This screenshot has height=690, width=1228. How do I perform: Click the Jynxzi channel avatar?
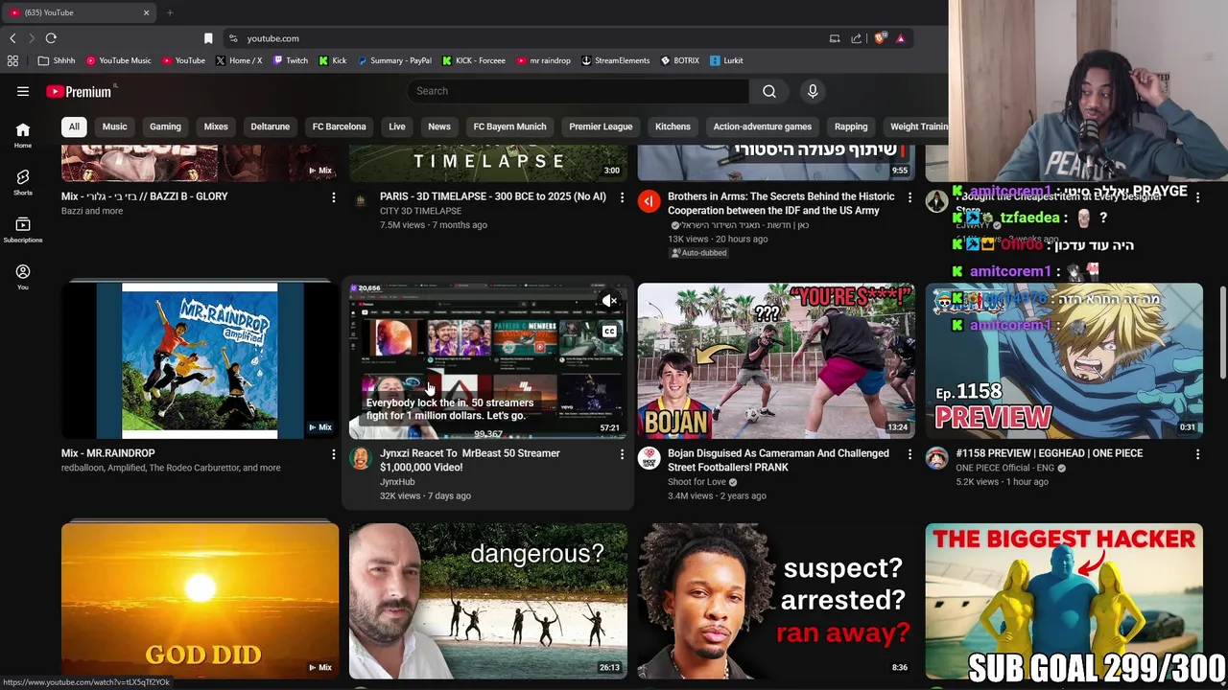[361, 458]
